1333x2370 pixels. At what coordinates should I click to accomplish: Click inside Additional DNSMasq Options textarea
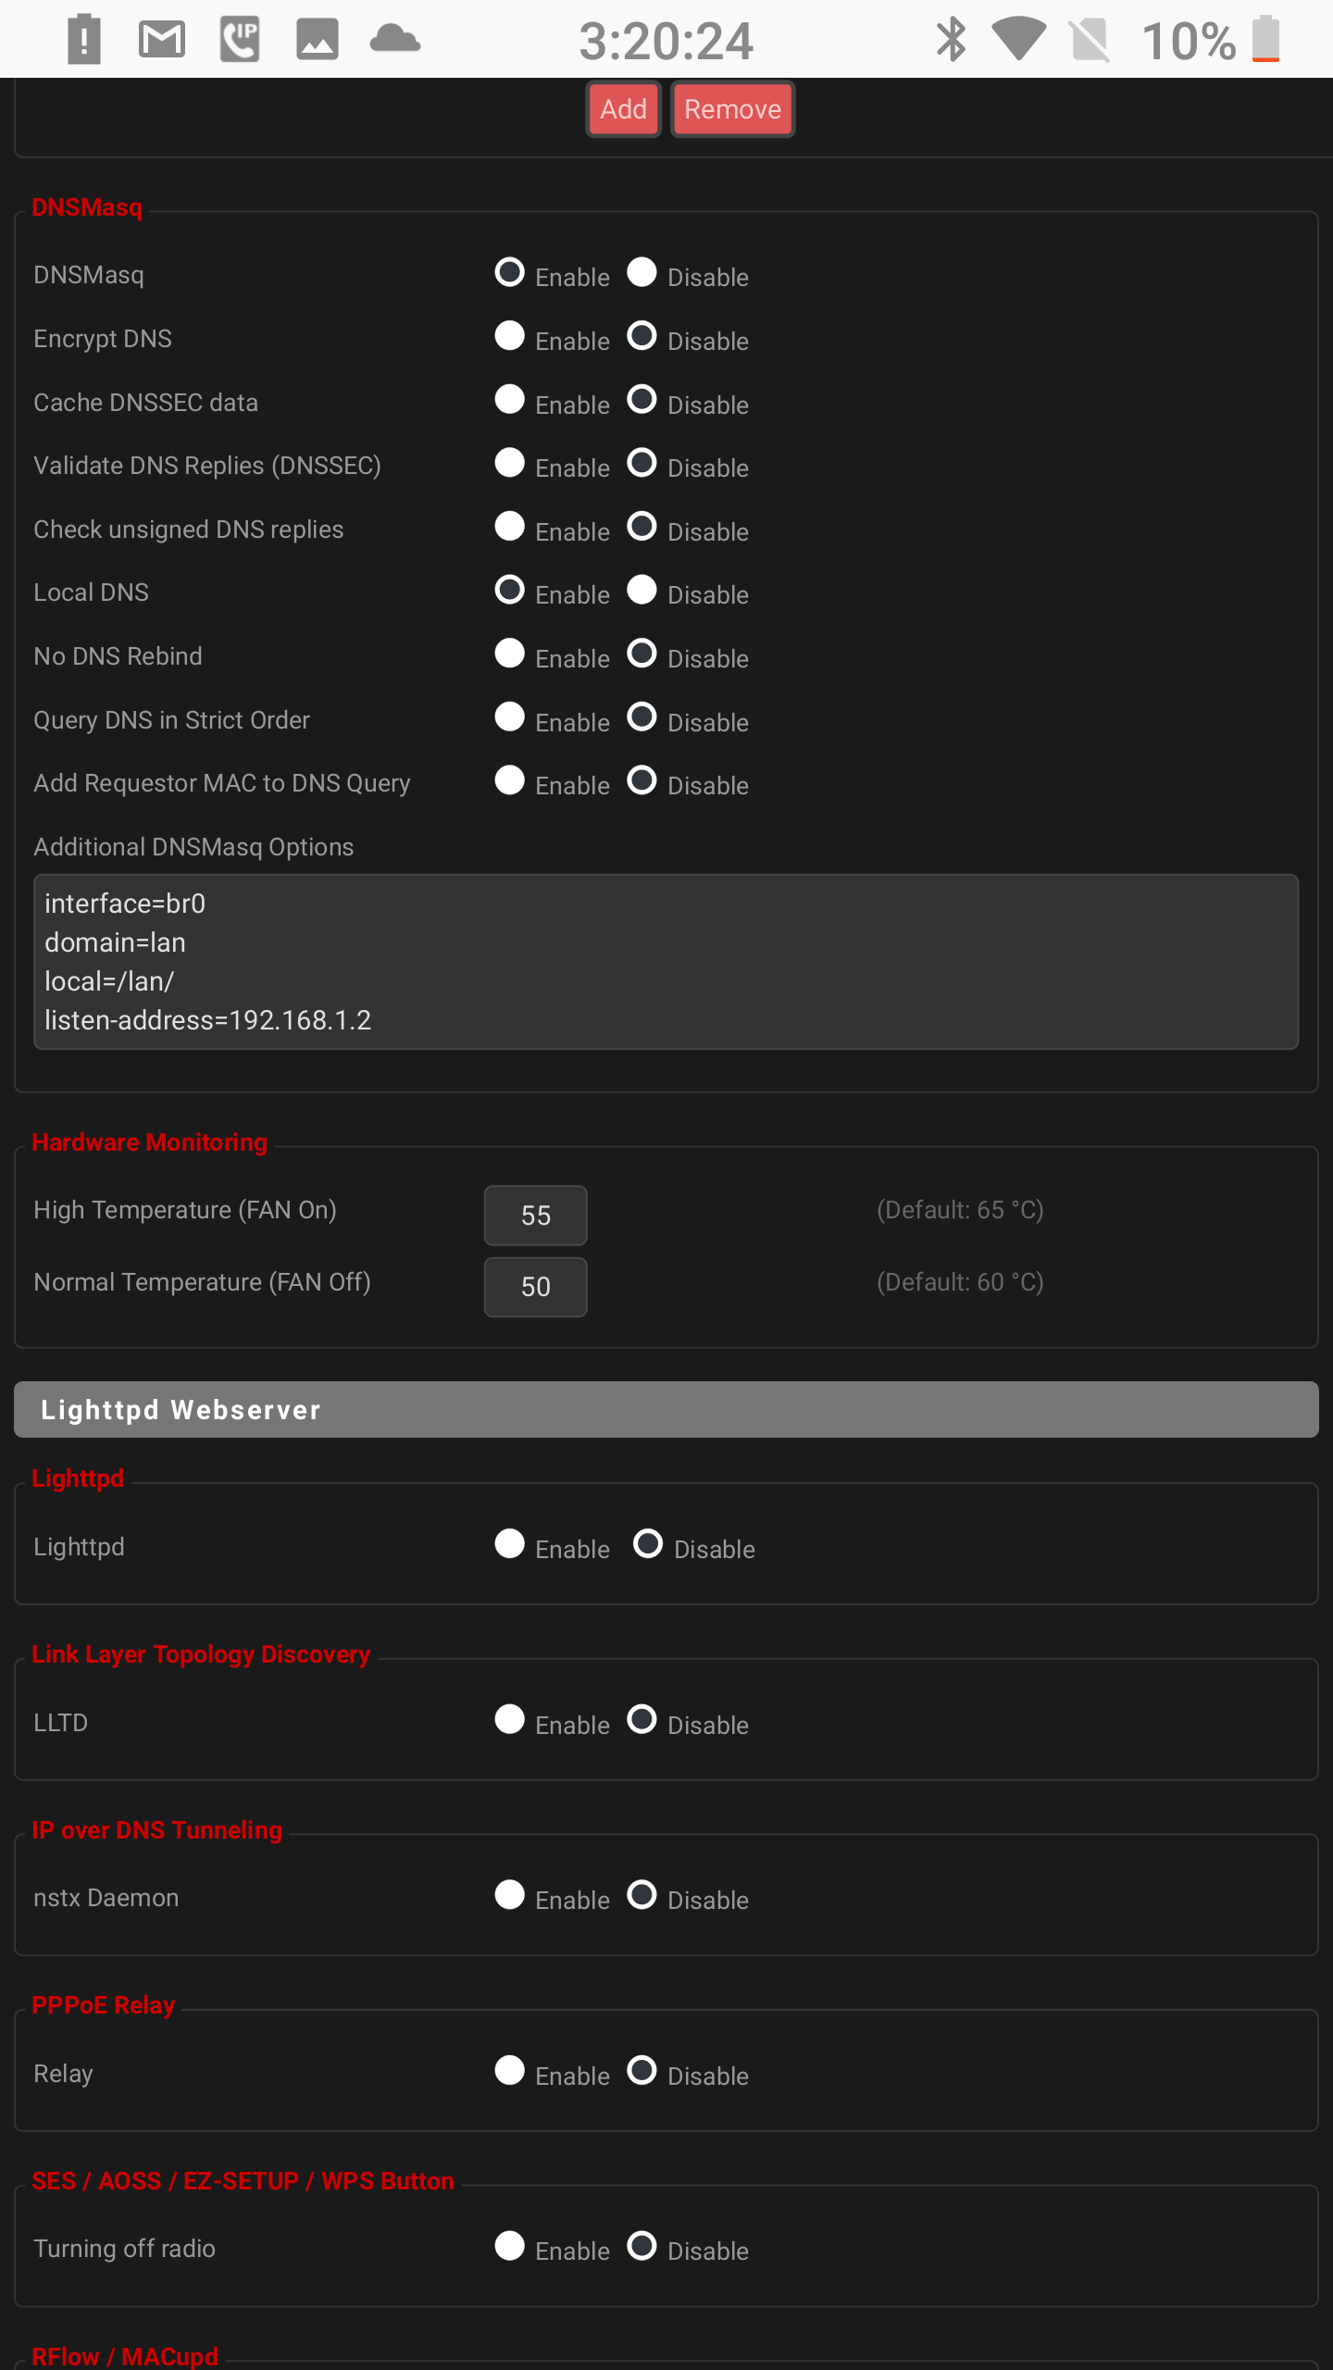(666, 962)
